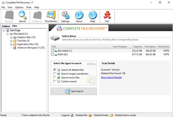Check the DATA (D:) drive checkbox
This screenshot has height=117, width=173.
[x=52, y=54]
